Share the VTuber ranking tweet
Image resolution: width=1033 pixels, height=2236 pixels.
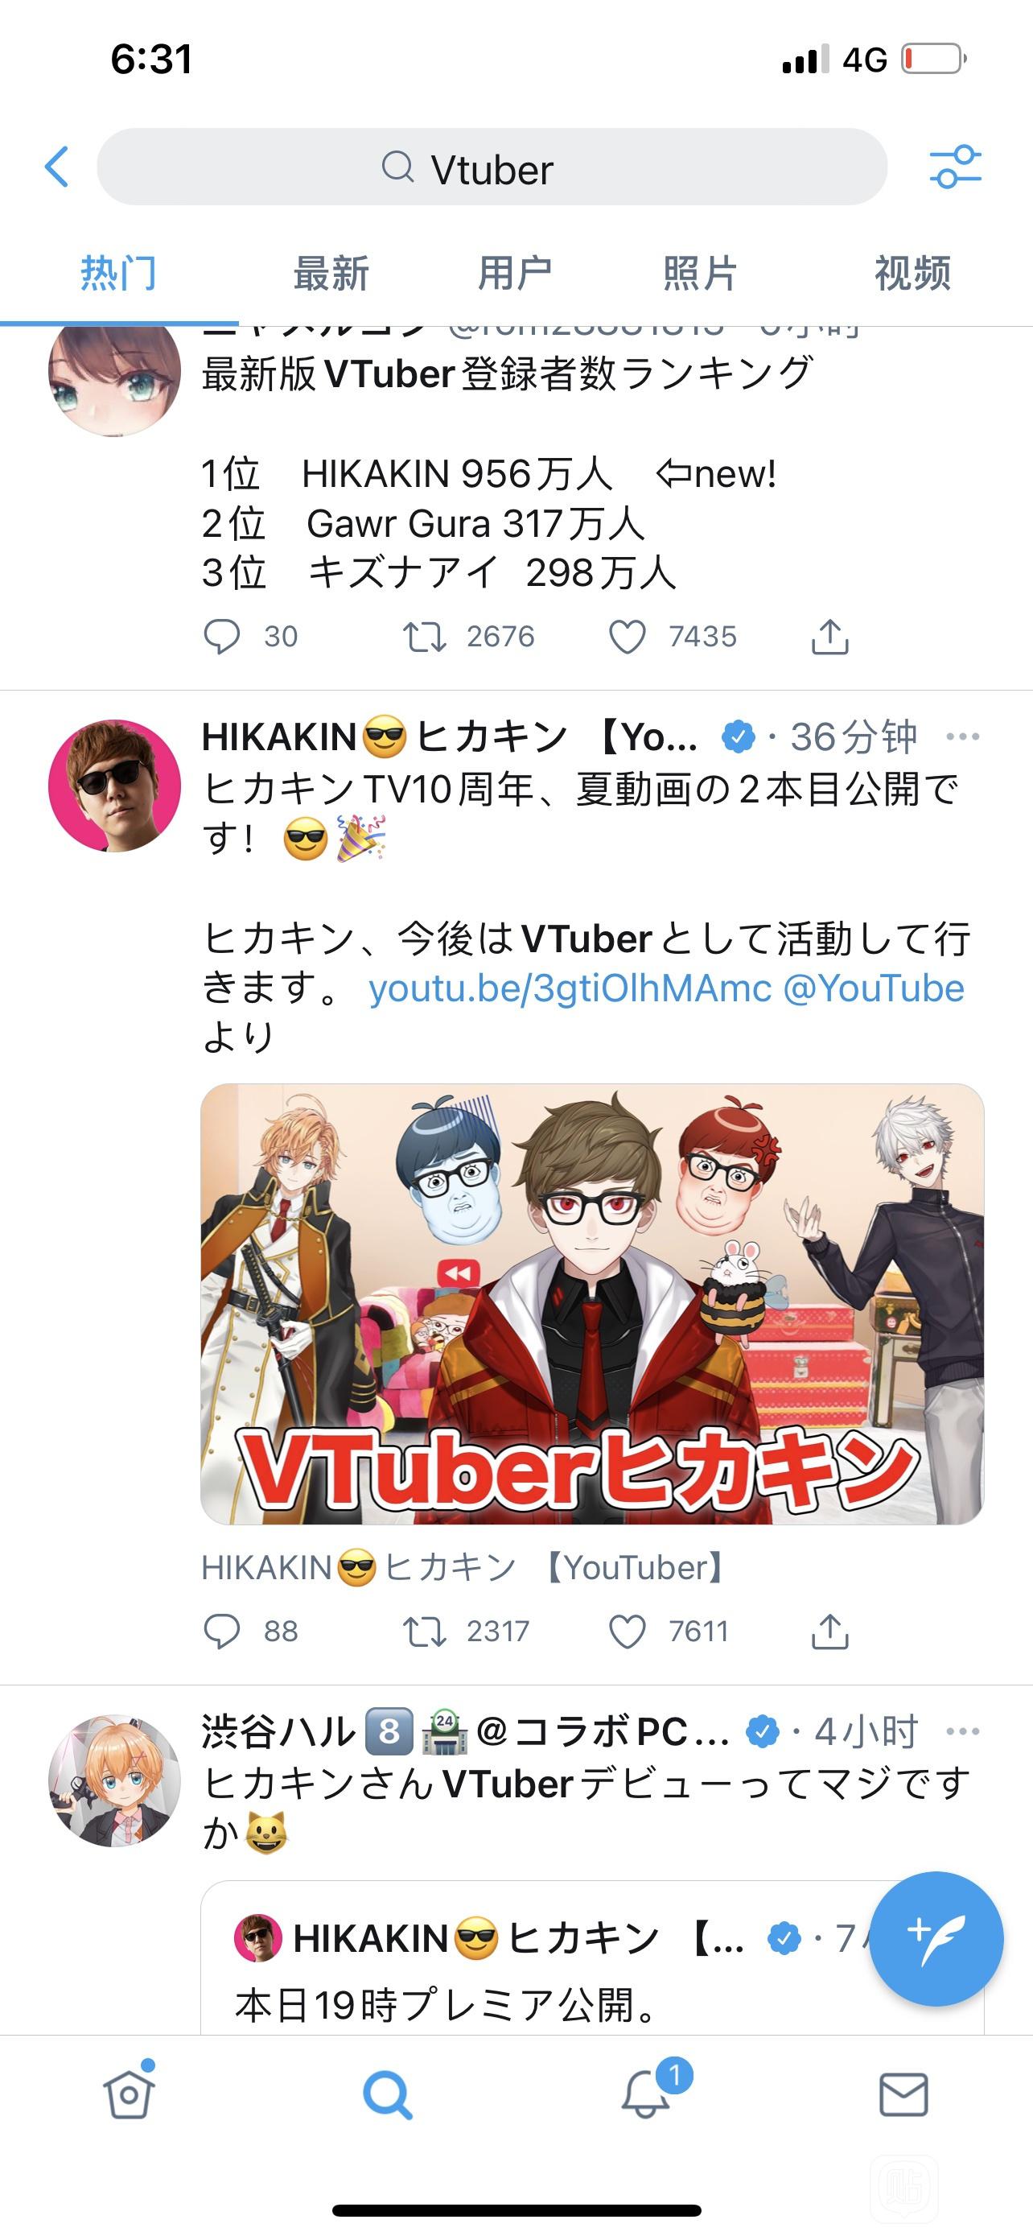(x=830, y=637)
